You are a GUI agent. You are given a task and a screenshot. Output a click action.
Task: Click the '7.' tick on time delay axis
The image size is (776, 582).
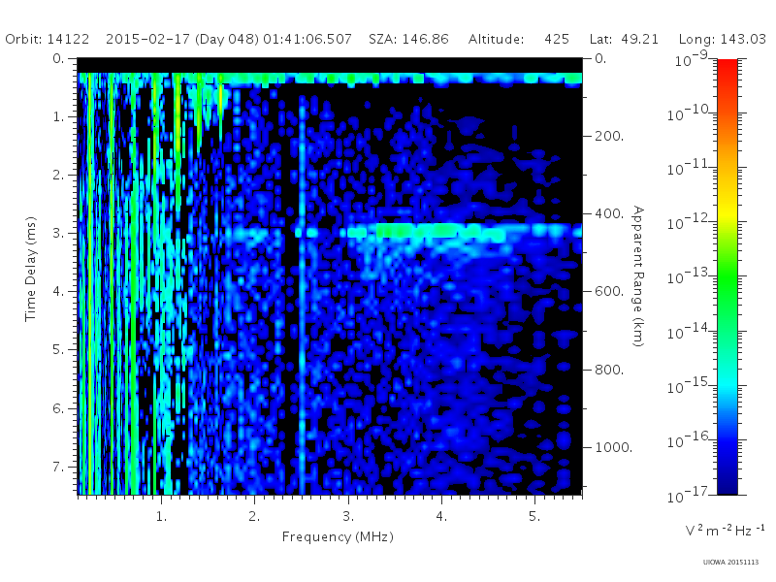(x=58, y=467)
